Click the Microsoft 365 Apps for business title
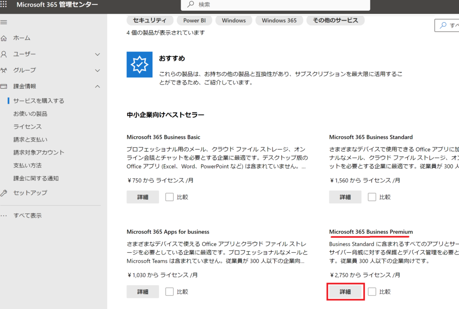 (168, 232)
